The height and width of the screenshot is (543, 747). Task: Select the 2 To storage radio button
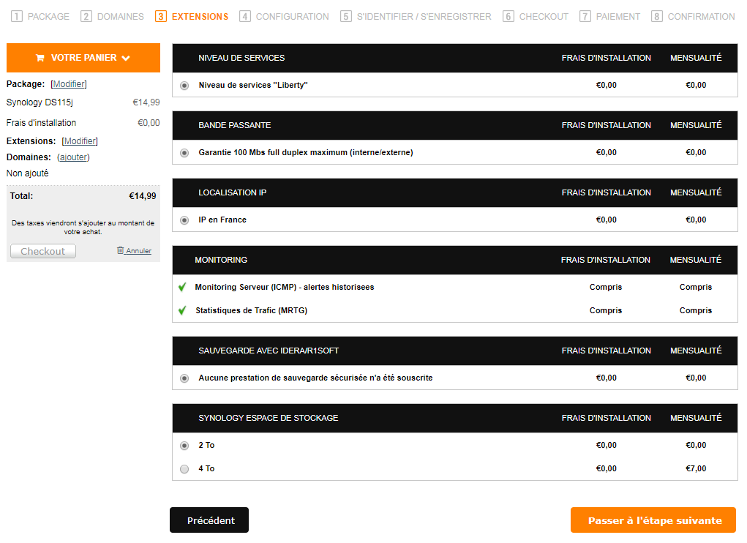click(184, 446)
